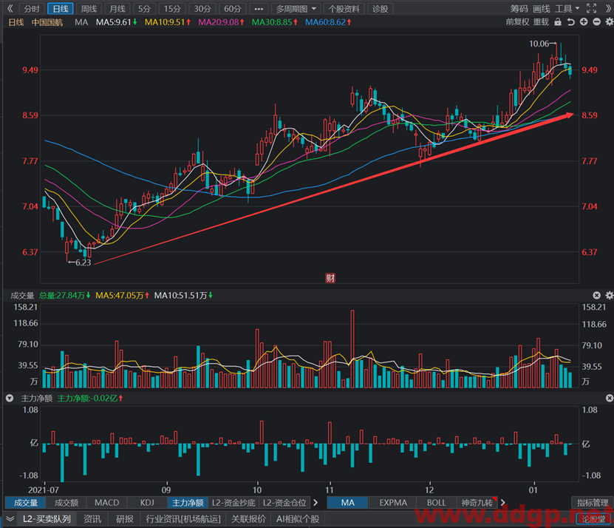
Task: Zoom out the K-line chart (minus icon)
Action: pyautogui.click(x=596, y=22)
